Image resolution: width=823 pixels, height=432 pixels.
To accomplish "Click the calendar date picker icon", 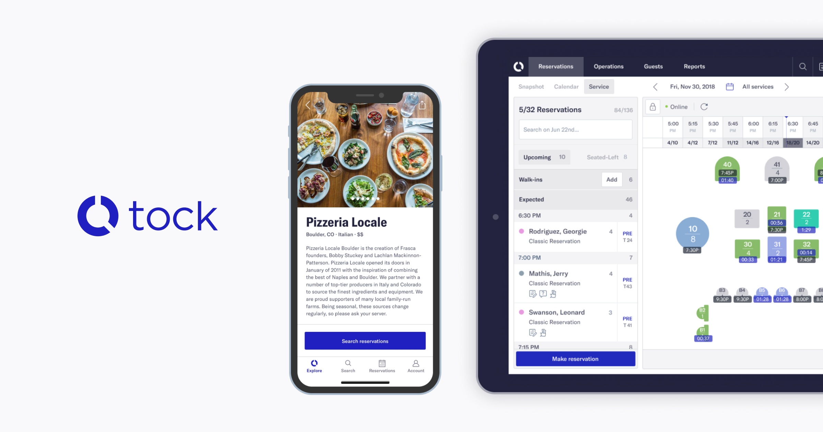I will [729, 86].
